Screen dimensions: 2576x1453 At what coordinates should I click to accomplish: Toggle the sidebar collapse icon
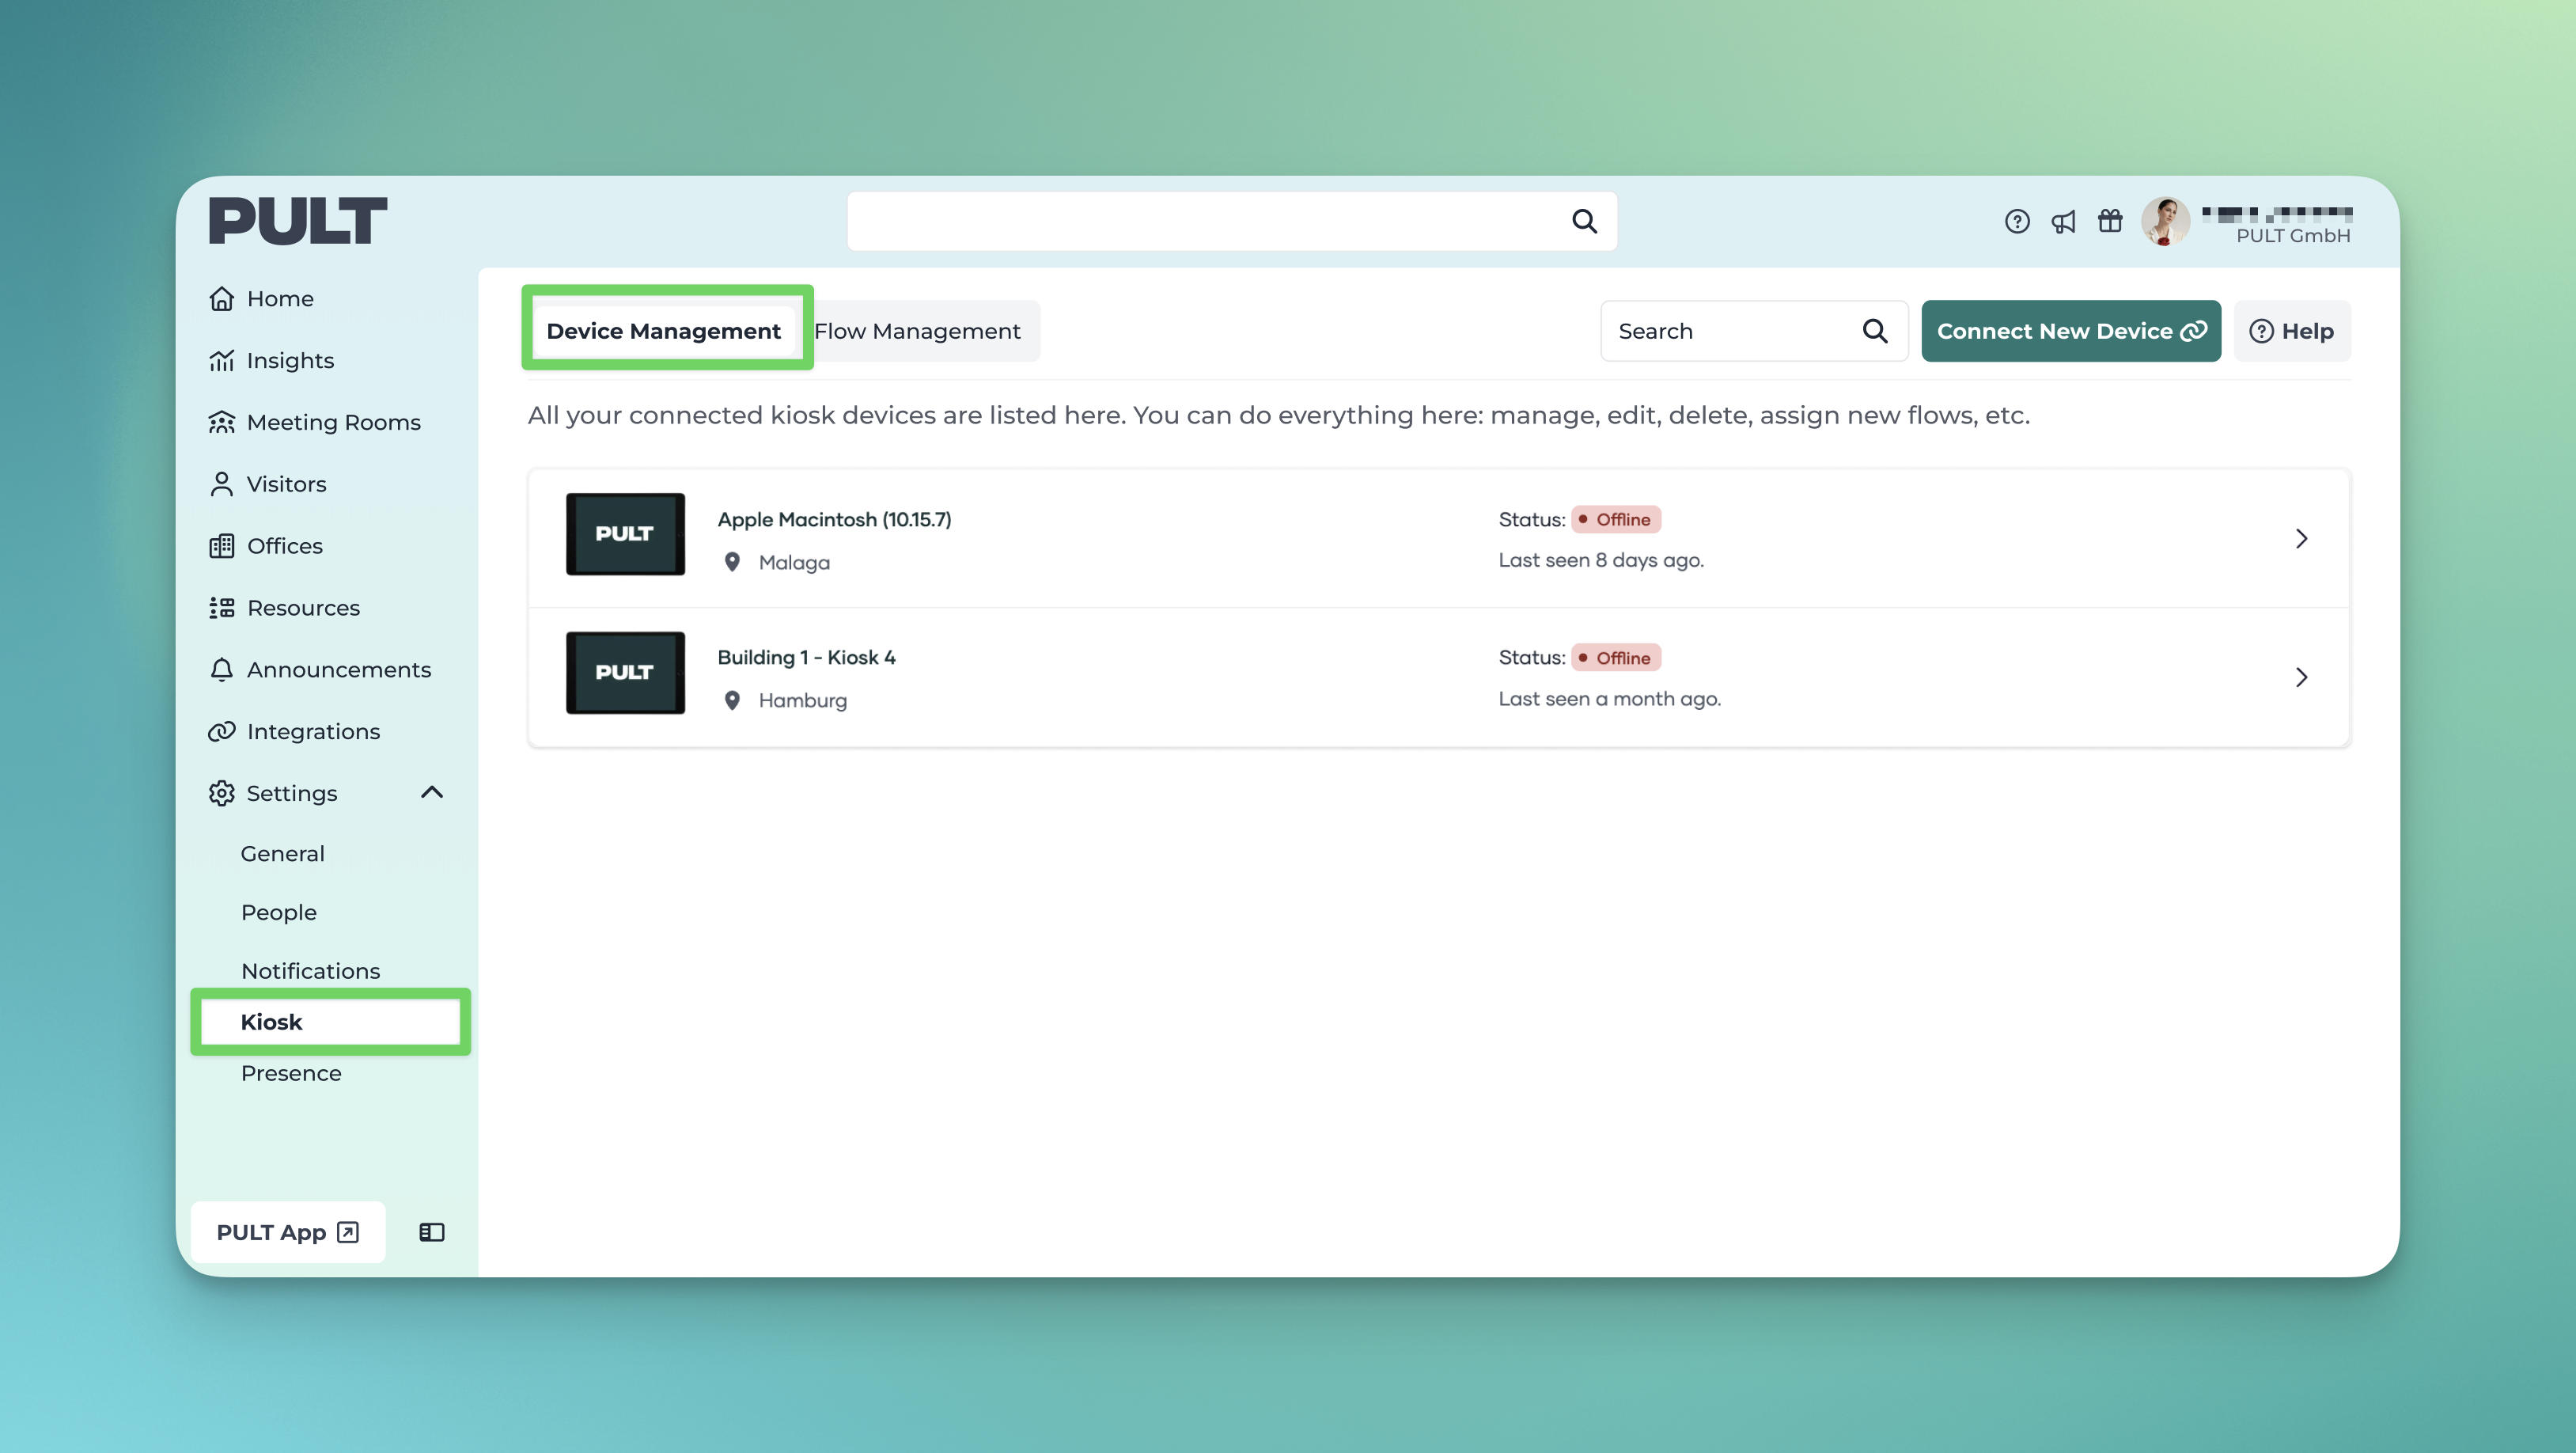pyautogui.click(x=432, y=1232)
